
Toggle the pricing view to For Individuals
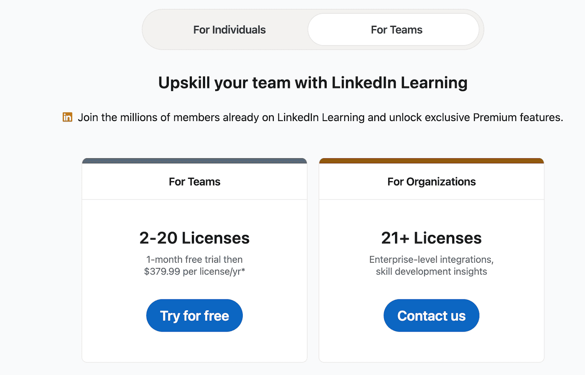[x=229, y=29]
